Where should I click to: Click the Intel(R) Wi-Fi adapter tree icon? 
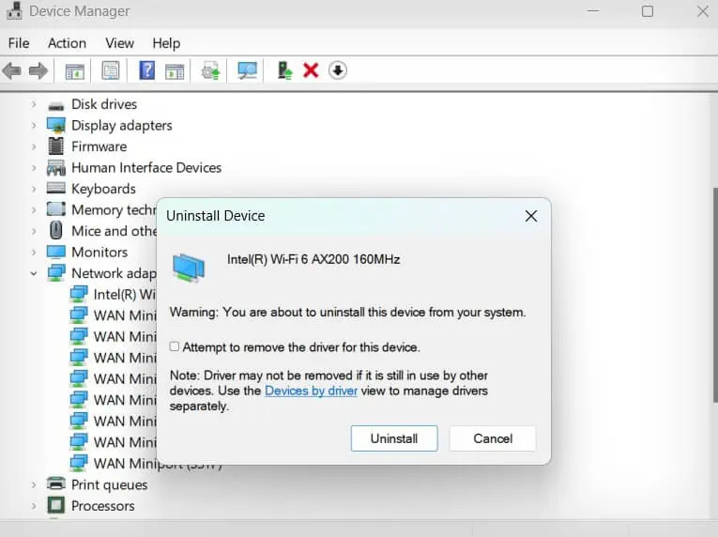78,294
